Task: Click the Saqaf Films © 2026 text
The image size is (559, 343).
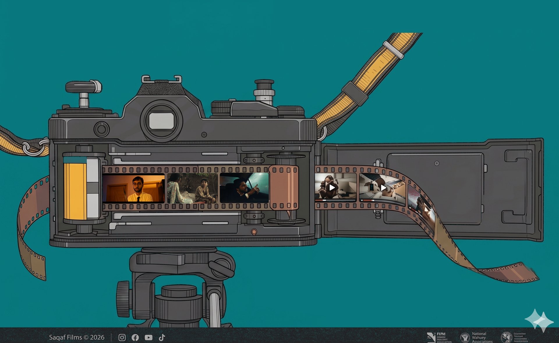Action: point(77,337)
